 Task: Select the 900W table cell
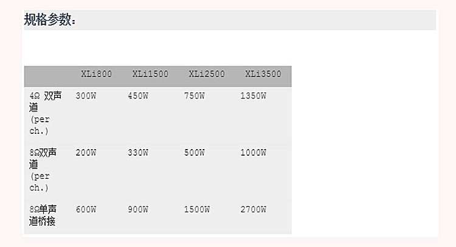coord(138,210)
